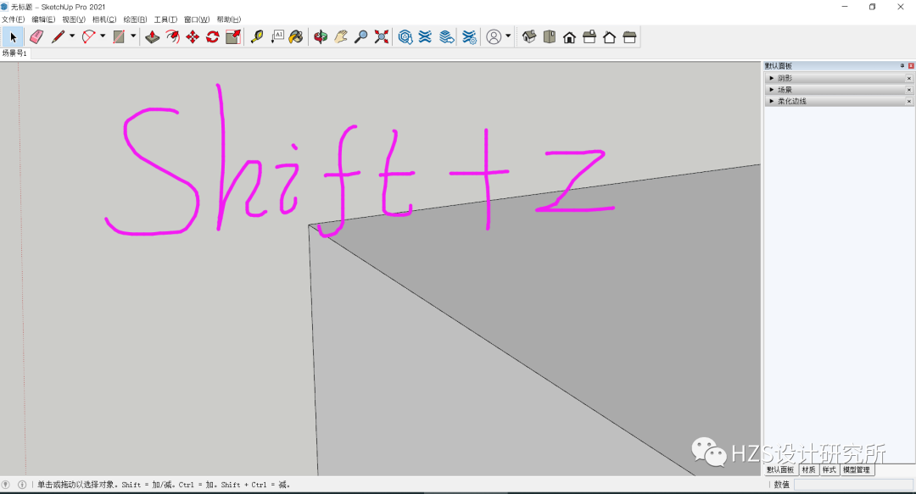Screen dimensions: 916x494
Task: Switch to Left view
Action: point(629,37)
